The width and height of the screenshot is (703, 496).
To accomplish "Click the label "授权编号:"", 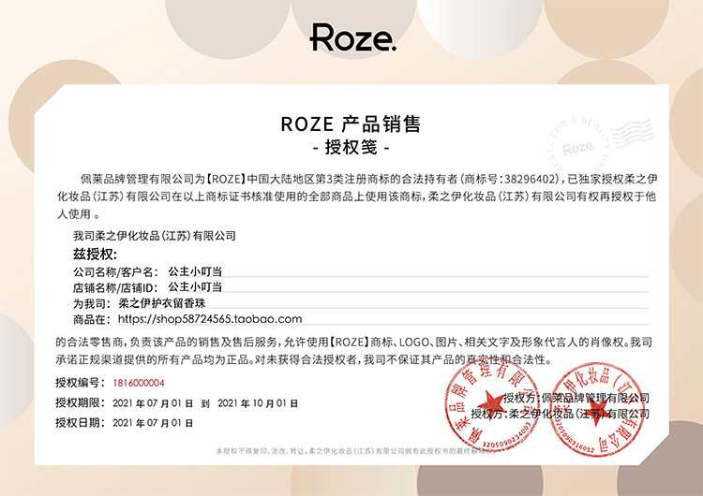I will click(x=81, y=383).
